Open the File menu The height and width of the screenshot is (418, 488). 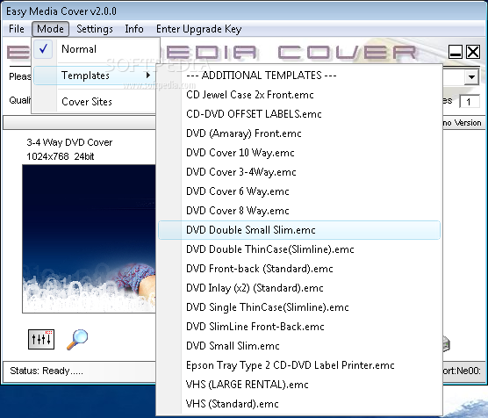[x=17, y=29]
